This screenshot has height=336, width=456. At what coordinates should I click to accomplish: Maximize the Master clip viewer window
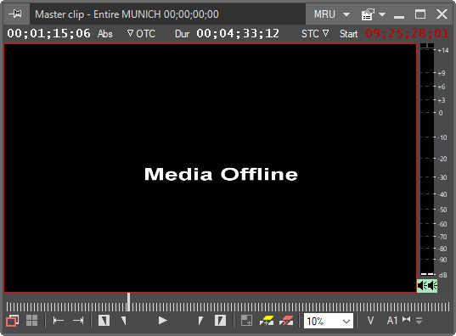point(420,14)
